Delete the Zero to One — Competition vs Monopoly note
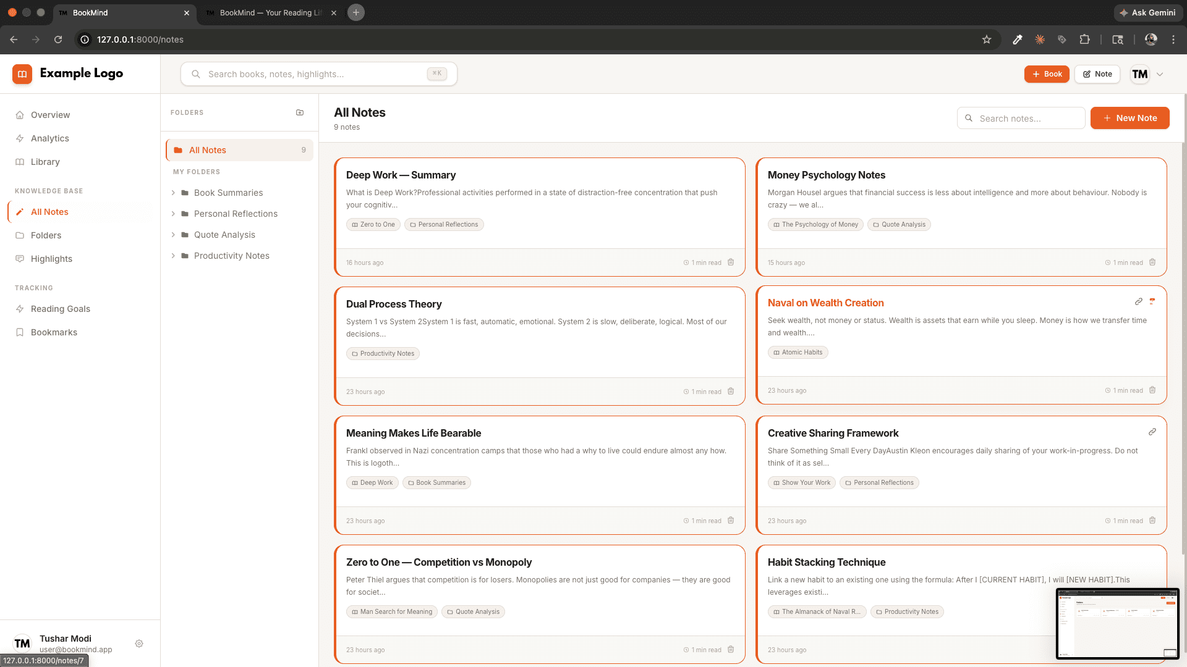Viewport: 1187px width, 667px height. coord(731,650)
